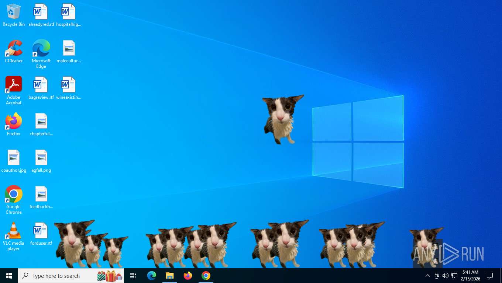Select the bagreview.rtf document
Image resolution: width=502 pixels, height=283 pixels.
pos(41,88)
